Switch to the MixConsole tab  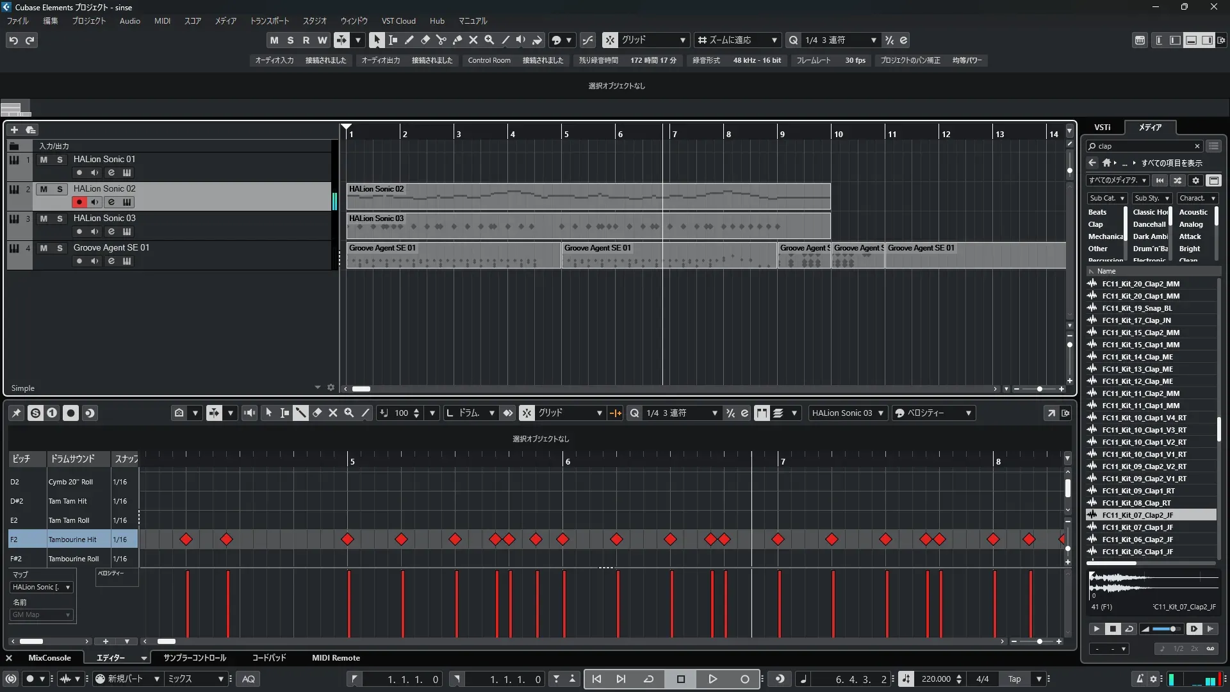49,657
